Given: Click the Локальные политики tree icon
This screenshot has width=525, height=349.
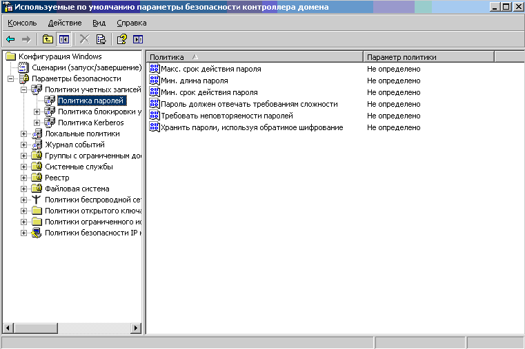Looking at the screenshot, I should (x=37, y=134).
